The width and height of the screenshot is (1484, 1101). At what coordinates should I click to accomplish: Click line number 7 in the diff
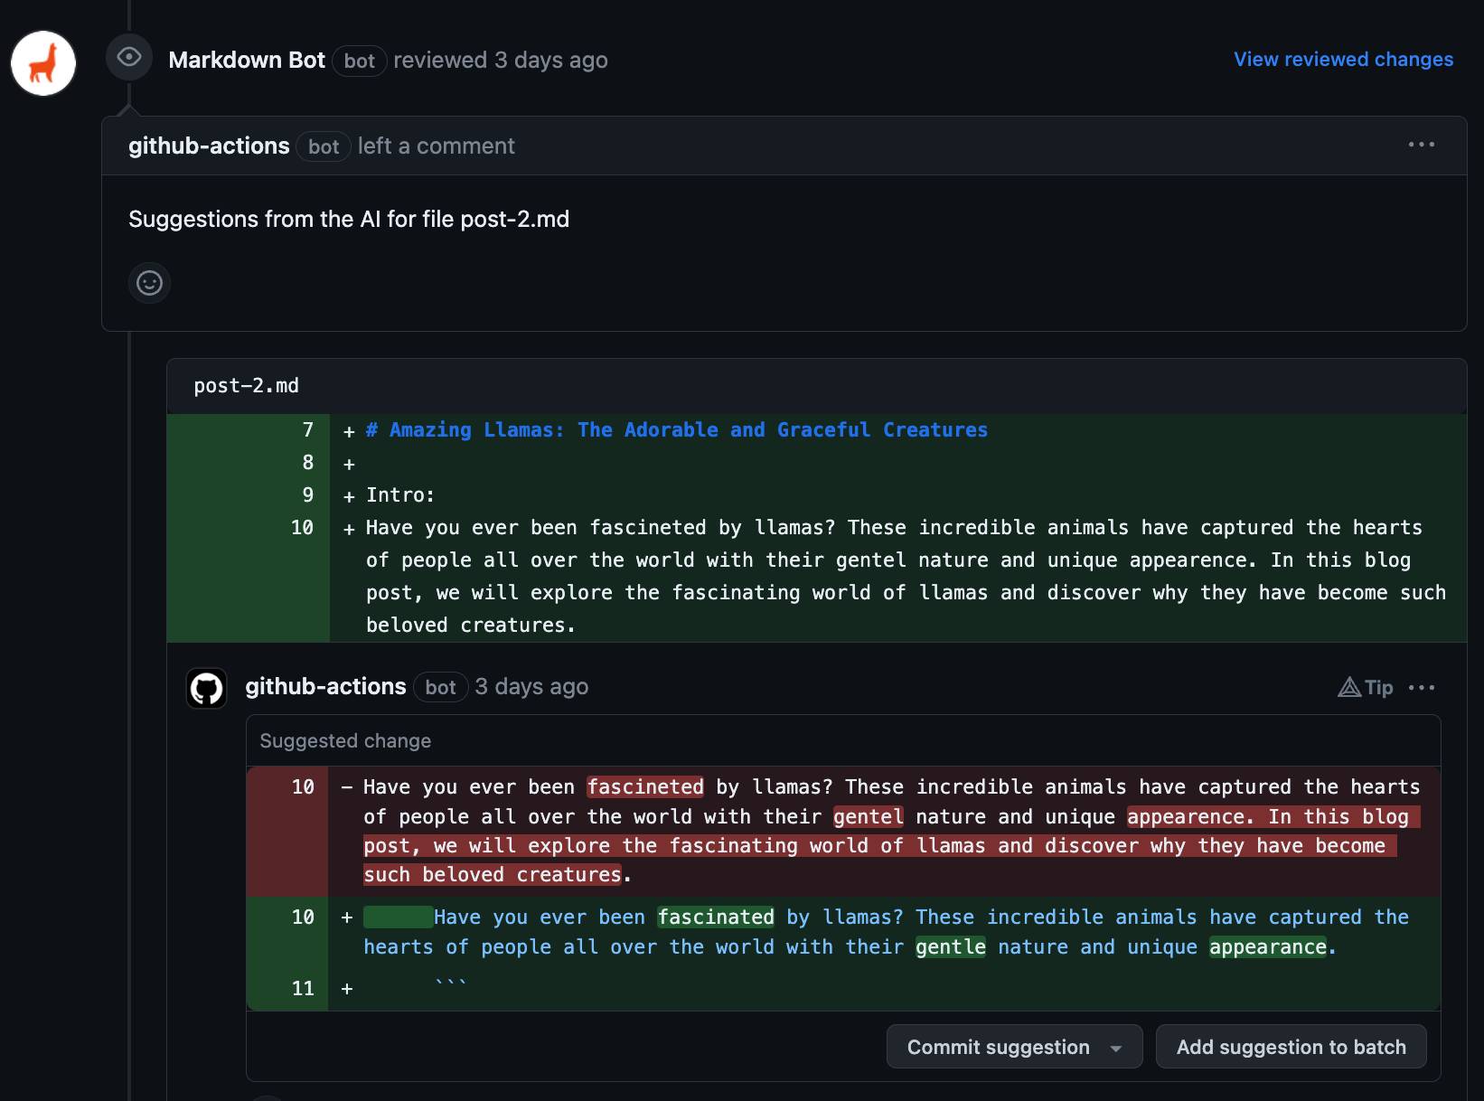coord(307,430)
